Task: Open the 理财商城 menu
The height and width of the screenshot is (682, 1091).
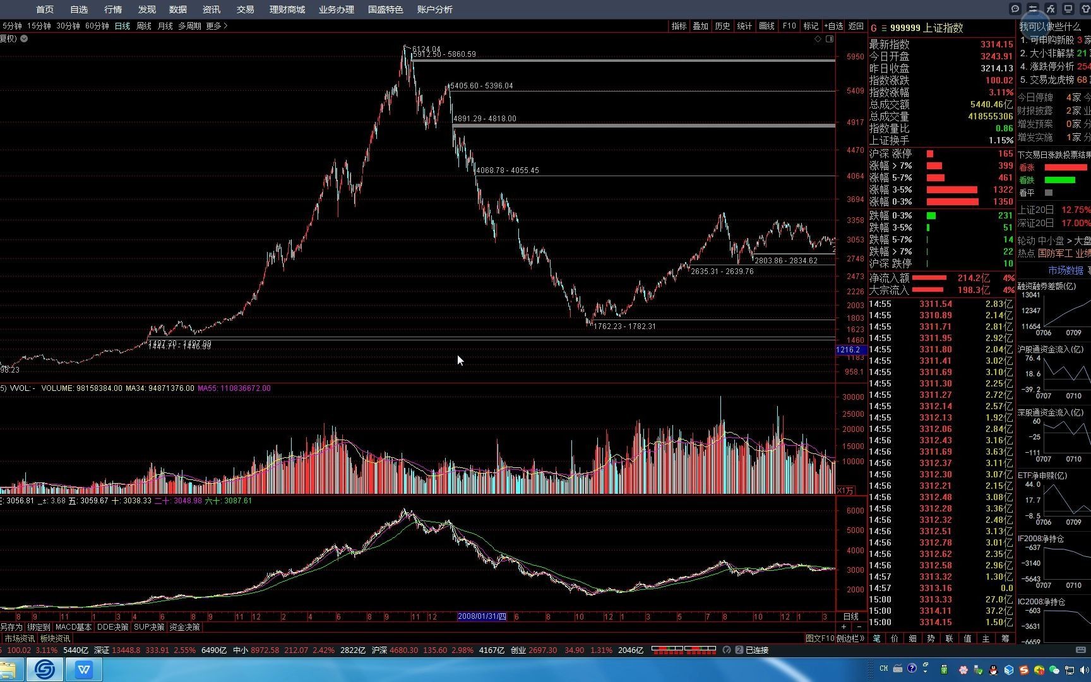Action: (x=287, y=9)
